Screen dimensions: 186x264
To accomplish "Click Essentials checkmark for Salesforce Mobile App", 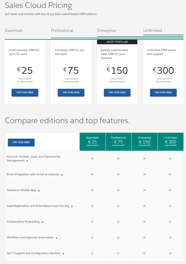I will (92, 190).
